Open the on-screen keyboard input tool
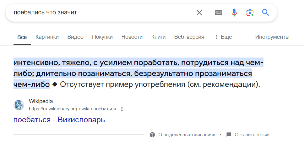304x146 pixels. [x=219, y=13]
